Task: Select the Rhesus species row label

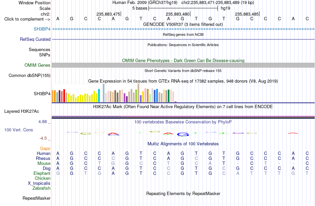Action: click(43, 158)
